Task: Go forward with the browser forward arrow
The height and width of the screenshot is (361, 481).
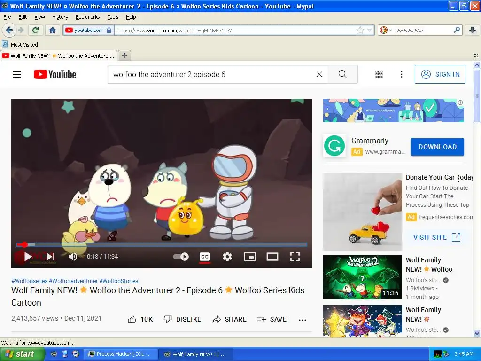Action: click(x=21, y=30)
